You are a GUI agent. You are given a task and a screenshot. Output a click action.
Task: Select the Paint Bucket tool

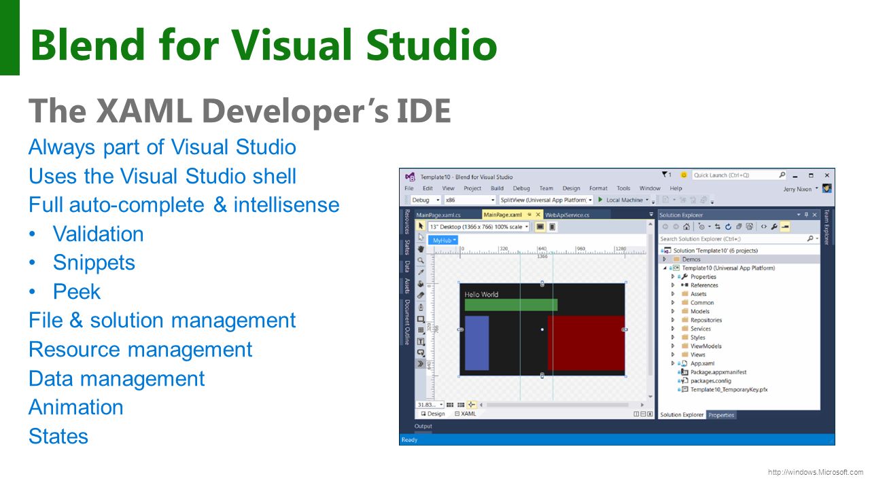421,284
